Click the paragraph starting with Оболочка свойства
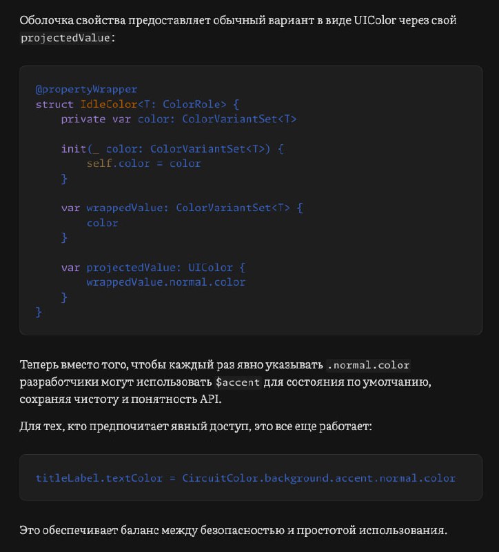This screenshot has height=552, width=499. click(x=238, y=29)
